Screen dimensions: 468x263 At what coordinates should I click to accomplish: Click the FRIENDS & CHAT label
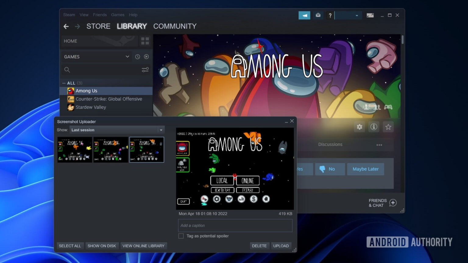click(378, 203)
